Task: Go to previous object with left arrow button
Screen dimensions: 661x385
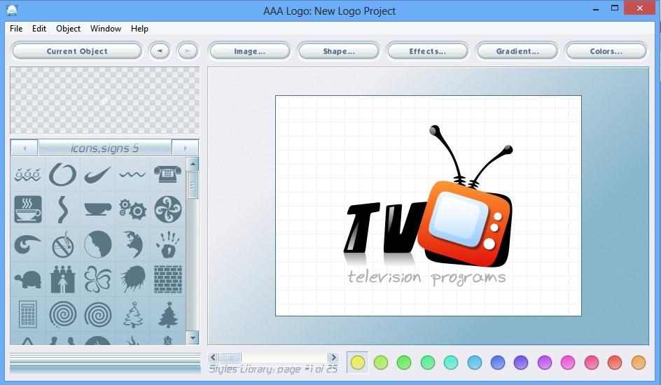Action: [x=160, y=51]
